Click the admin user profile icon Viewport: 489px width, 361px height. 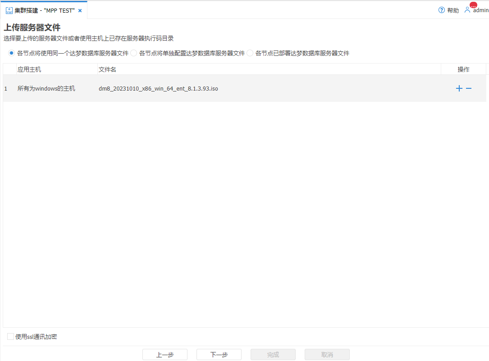(467, 10)
